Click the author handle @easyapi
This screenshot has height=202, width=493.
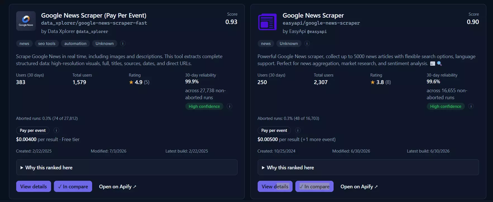(317, 32)
